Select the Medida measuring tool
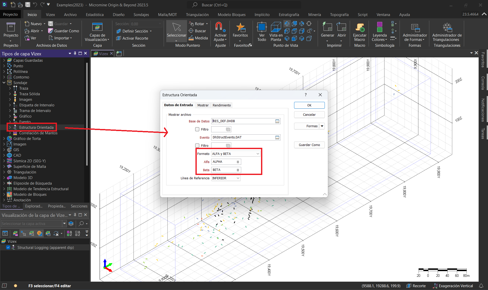The width and height of the screenshot is (488, 290). pos(198,38)
